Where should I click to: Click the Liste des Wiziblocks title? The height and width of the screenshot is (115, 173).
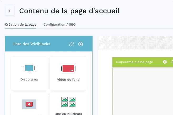(x=31, y=44)
